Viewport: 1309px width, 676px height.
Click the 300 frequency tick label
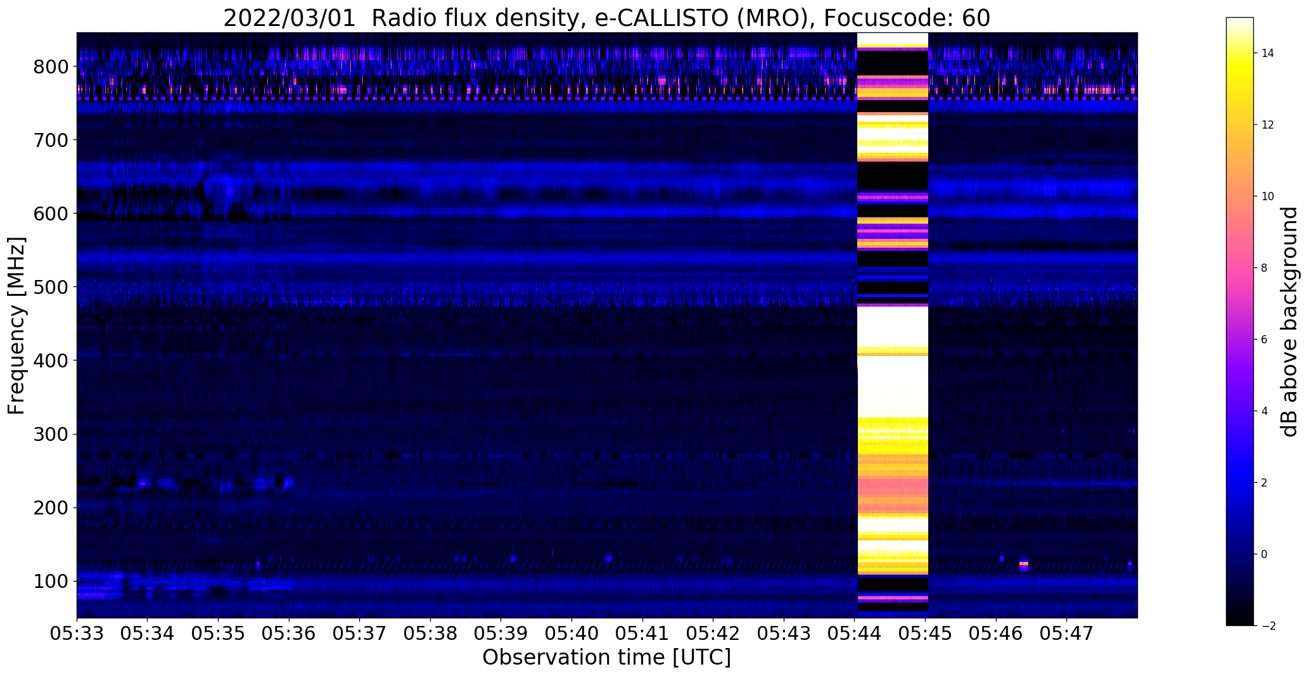pyautogui.click(x=52, y=434)
